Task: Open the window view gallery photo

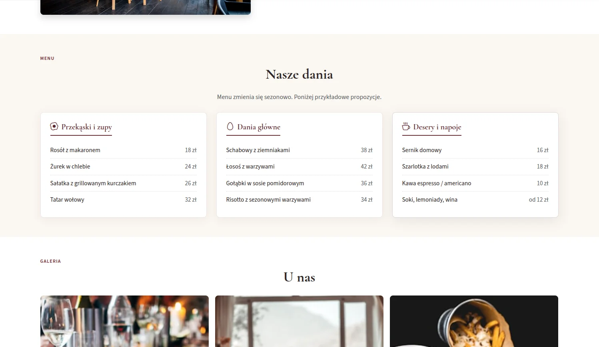Action: pyautogui.click(x=299, y=321)
